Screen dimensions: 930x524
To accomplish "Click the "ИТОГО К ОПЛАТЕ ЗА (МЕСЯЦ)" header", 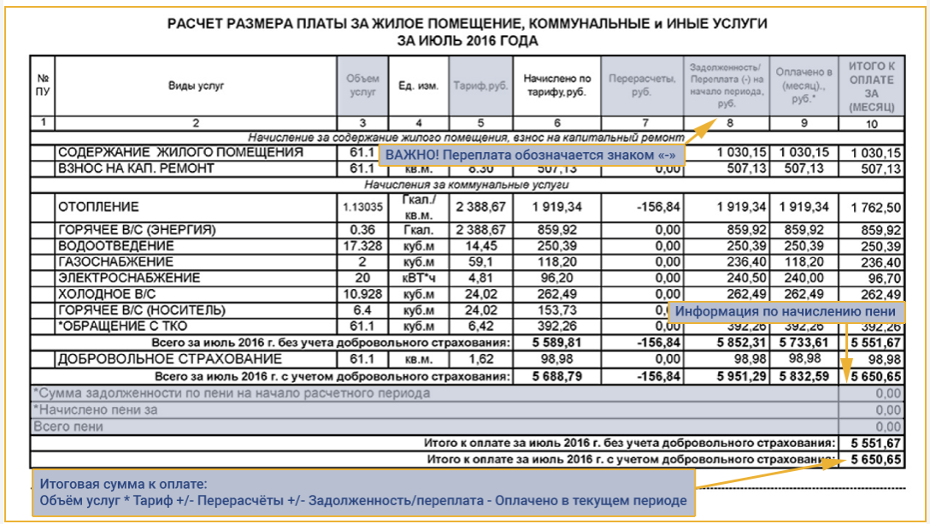I will coord(871,86).
